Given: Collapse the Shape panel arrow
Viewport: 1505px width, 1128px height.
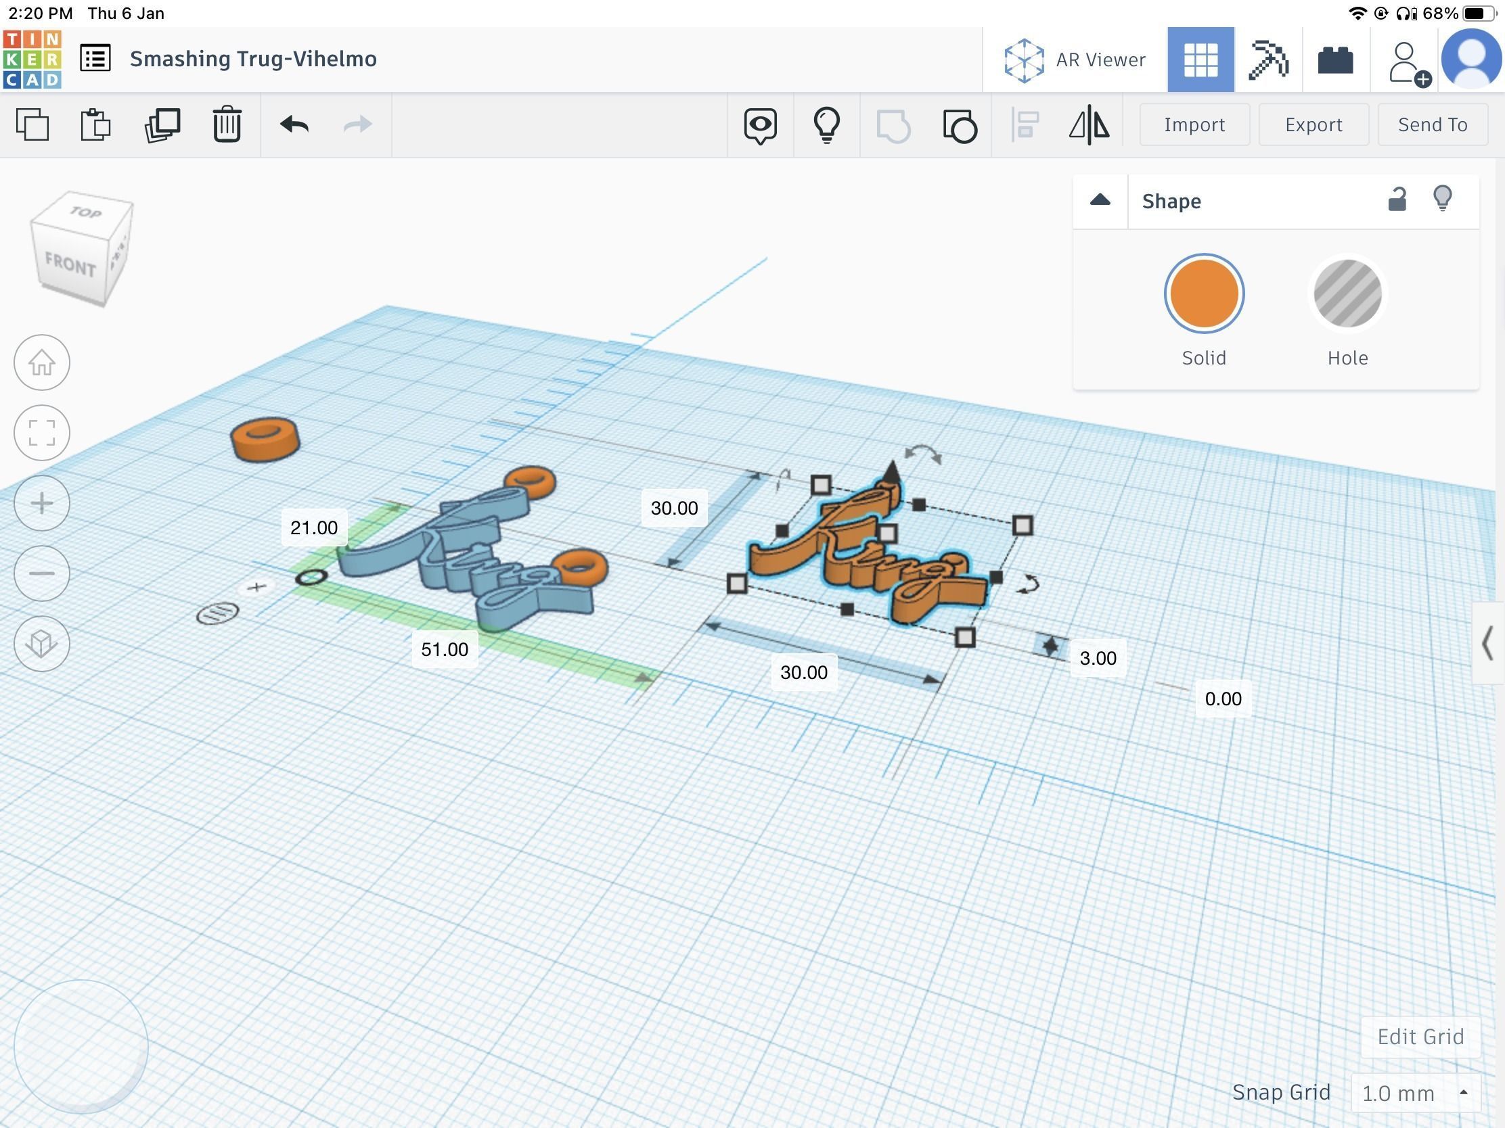Looking at the screenshot, I should (x=1100, y=201).
